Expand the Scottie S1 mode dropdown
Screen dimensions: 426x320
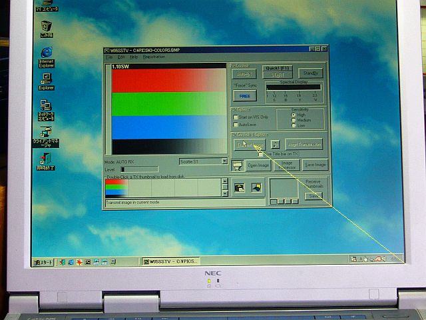pyautogui.click(x=224, y=161)
